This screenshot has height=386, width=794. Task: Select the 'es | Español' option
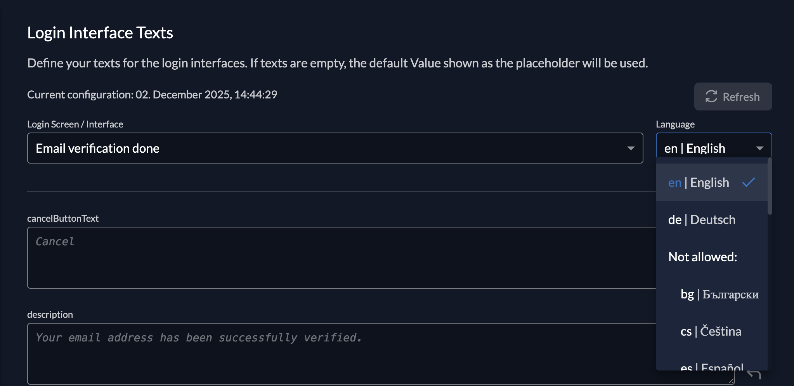(712, 366)
